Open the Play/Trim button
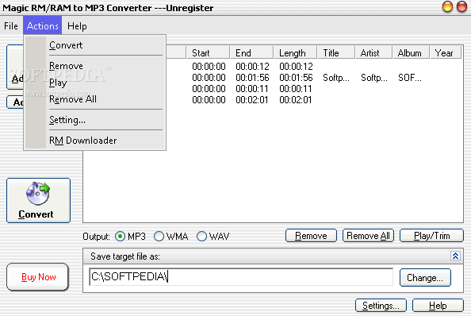The height and width of the screenshot is (316, 471). (431, 236)
